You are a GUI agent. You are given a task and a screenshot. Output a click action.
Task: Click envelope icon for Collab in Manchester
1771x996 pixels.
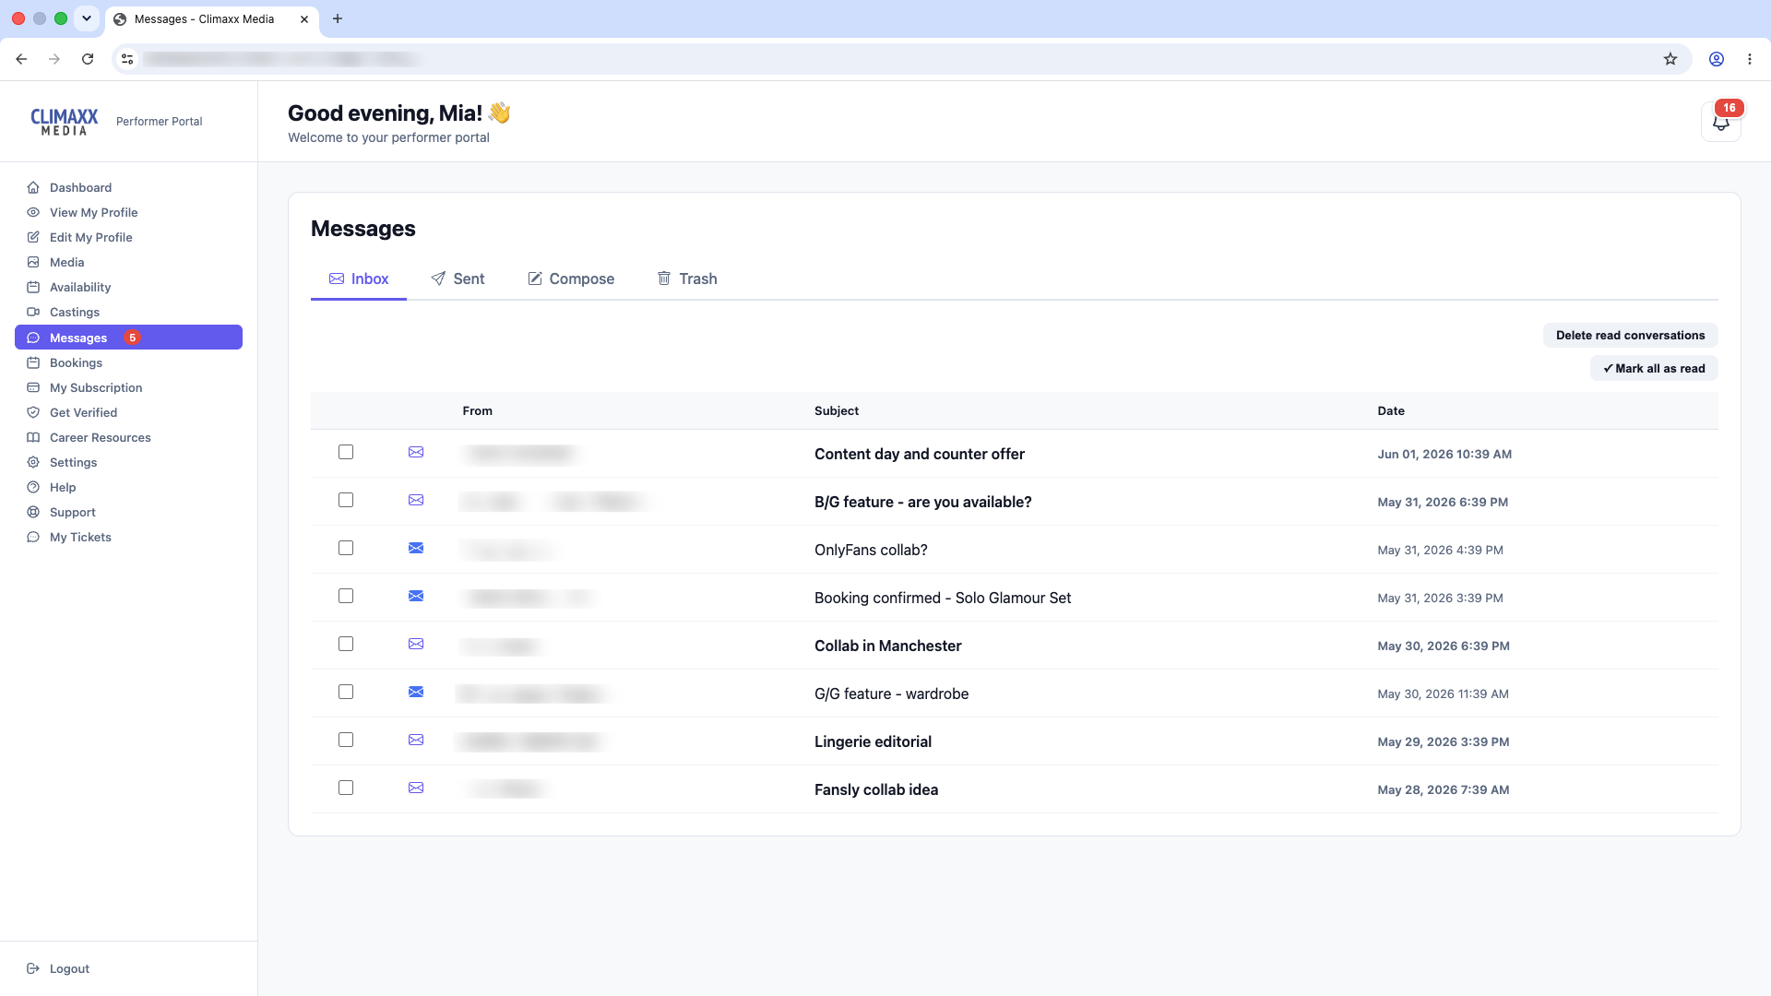coord(416,644)
